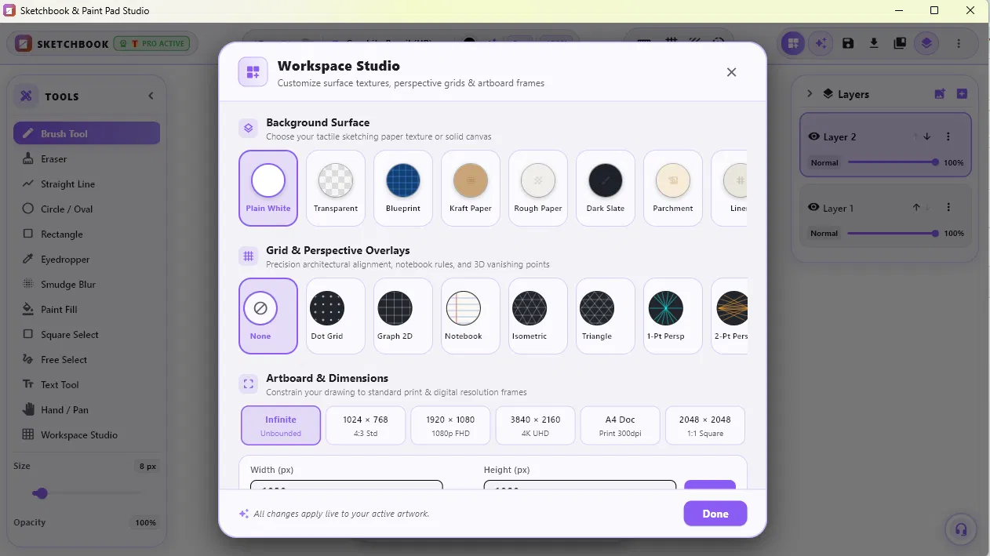Select the Eraser tool
The height and width of the screenshot is (556, 990).
click(x=86, y=158)
